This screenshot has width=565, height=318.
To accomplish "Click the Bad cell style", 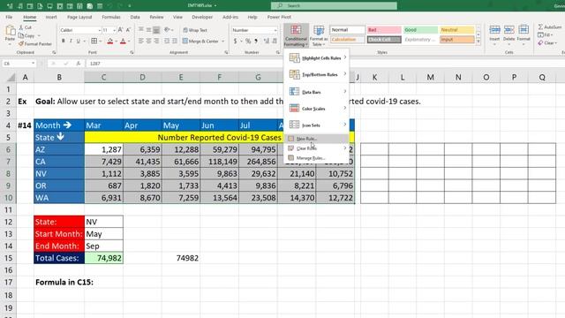I will coord(384,30).
